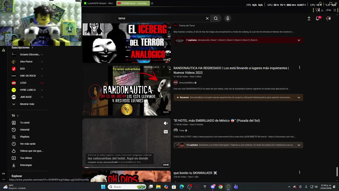Open the browser AI assistant icon
The height and width of the screenshot is (191, 339).
[328, 10]
